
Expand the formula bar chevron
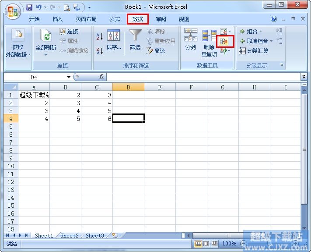pyautogui.click(x=304, y=77)
